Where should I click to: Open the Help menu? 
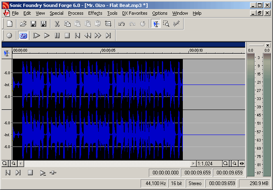coord(197,13)
